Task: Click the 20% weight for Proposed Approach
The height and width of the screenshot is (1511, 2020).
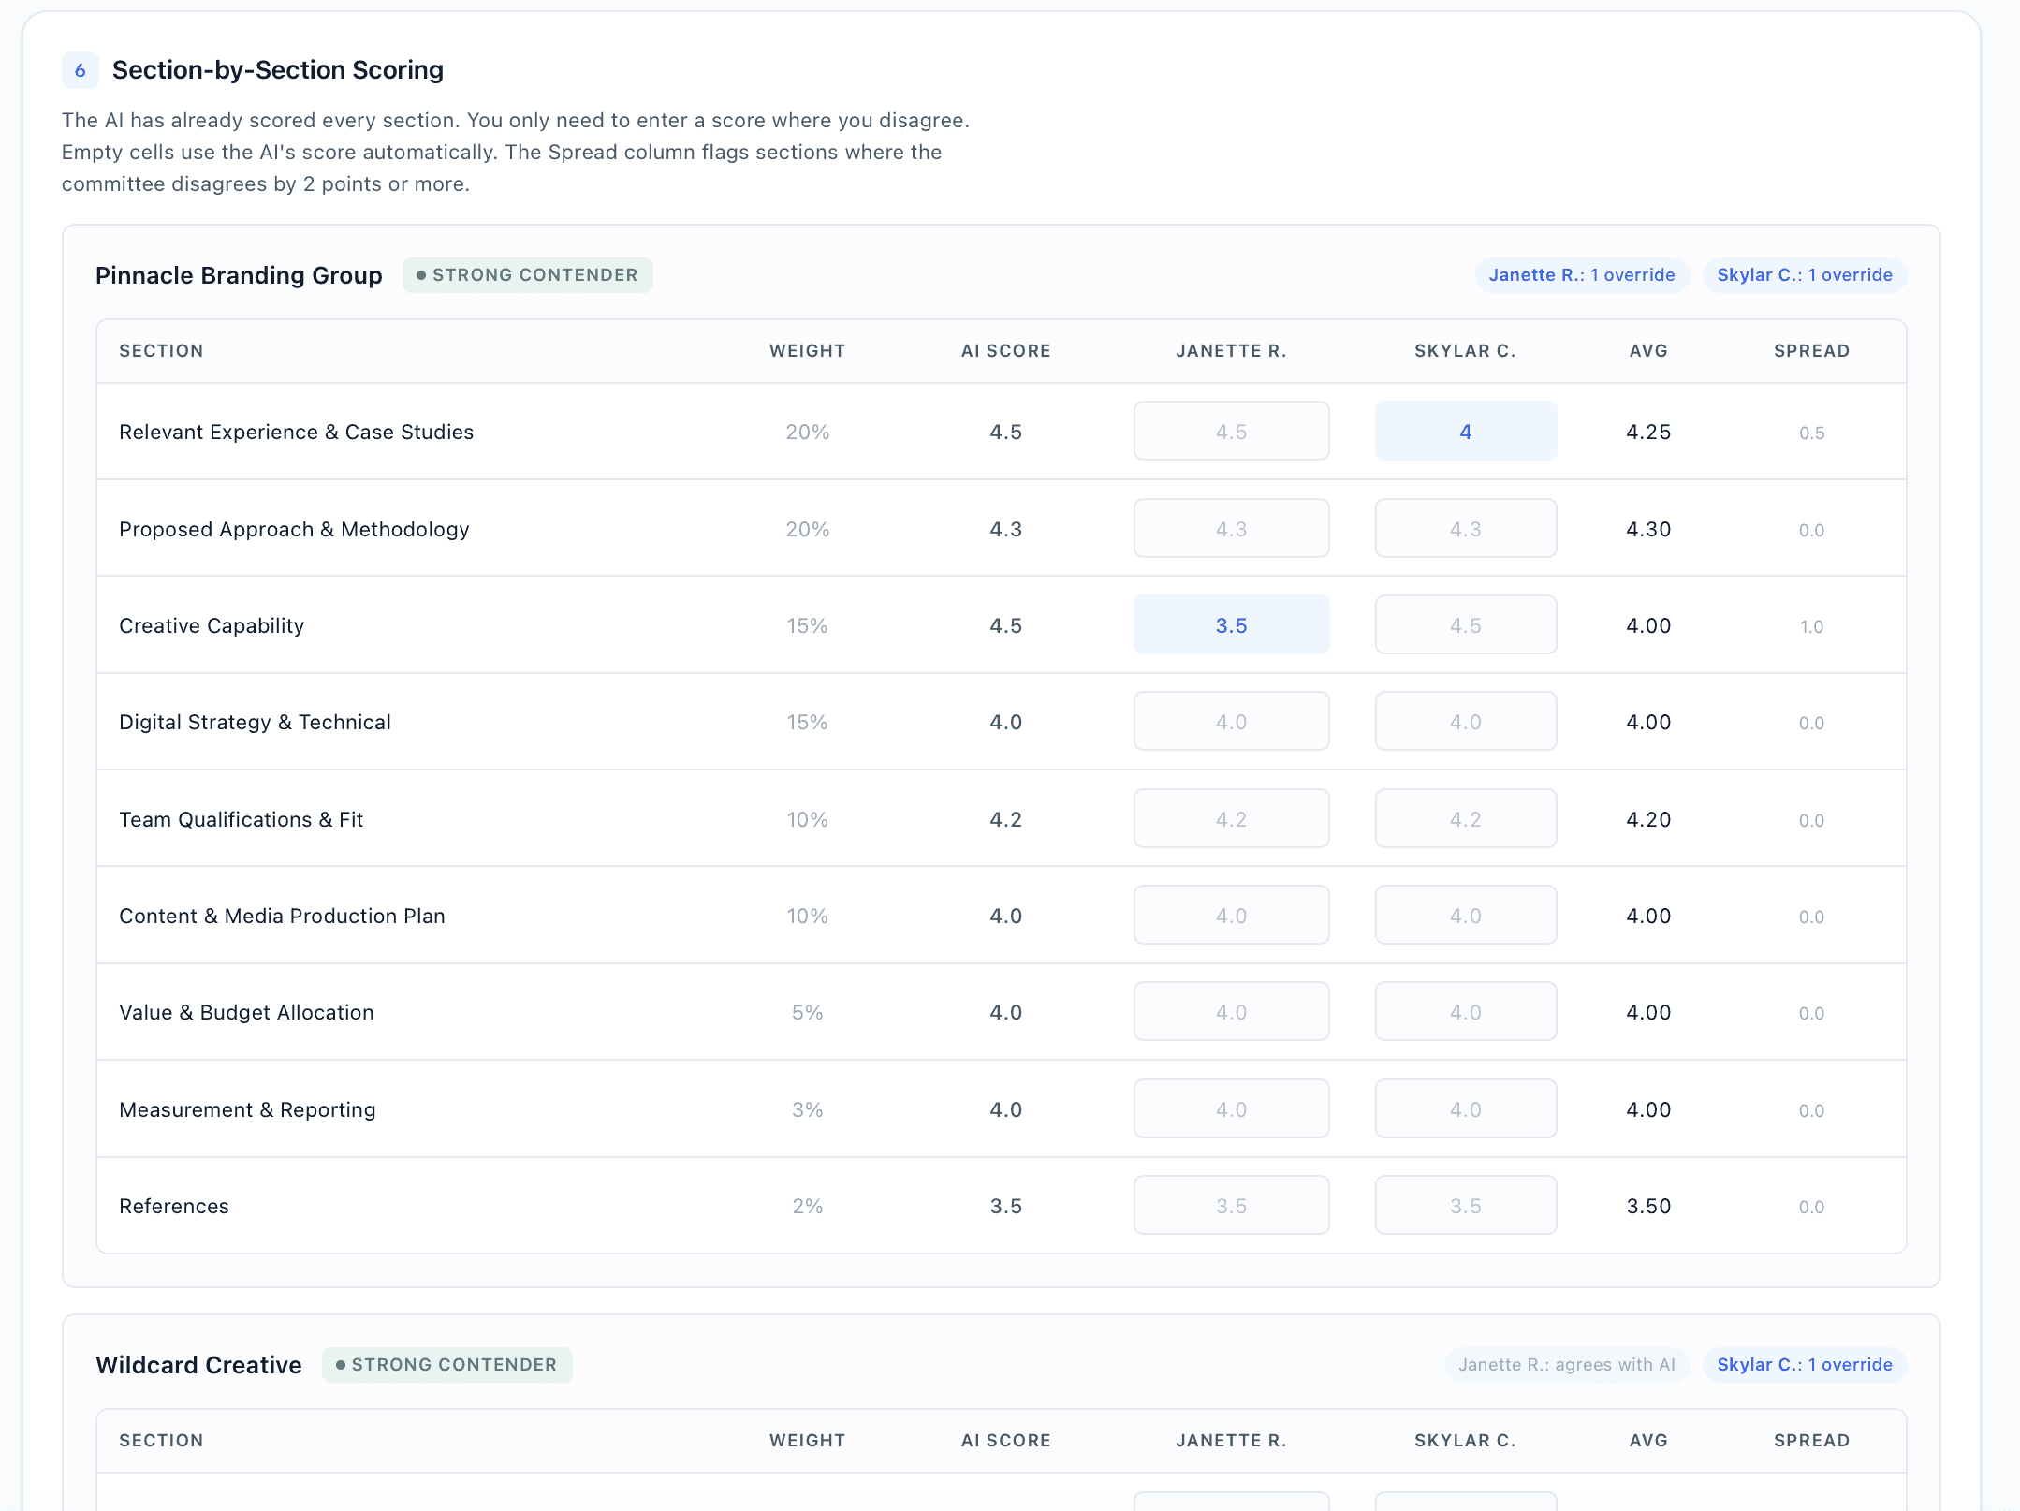Action: (x=807, y=529)
